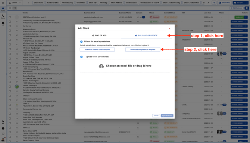Open the Comm phone icon in sidebar

click(3, 16)
